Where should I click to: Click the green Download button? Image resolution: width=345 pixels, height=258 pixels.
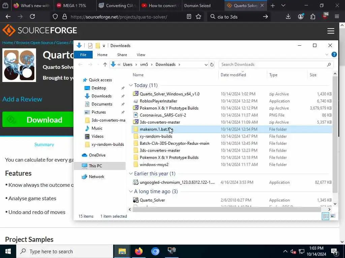click(38, 120)
